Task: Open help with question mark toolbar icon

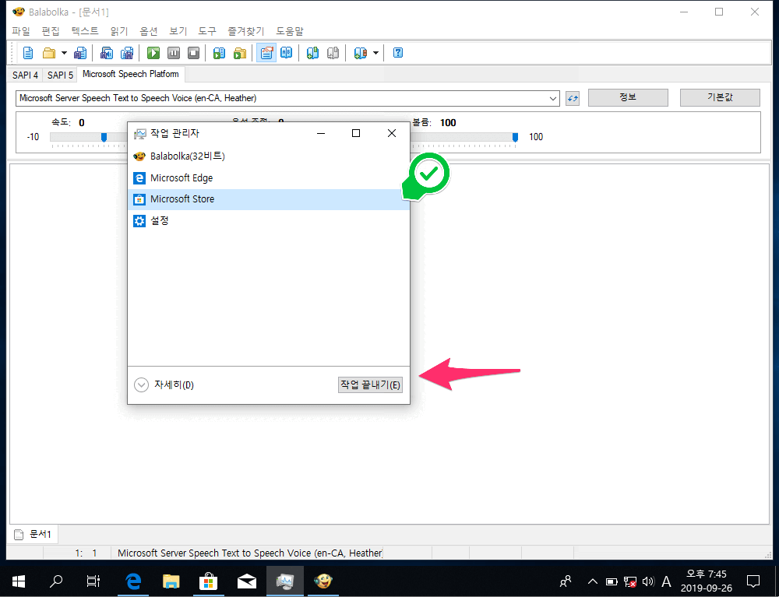Action: pyautogui.click(x=397, y=53)
